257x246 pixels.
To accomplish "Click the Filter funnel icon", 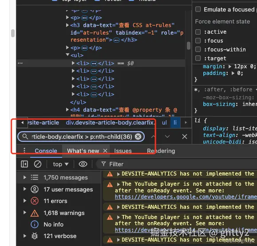I will (x=103, y=164).
